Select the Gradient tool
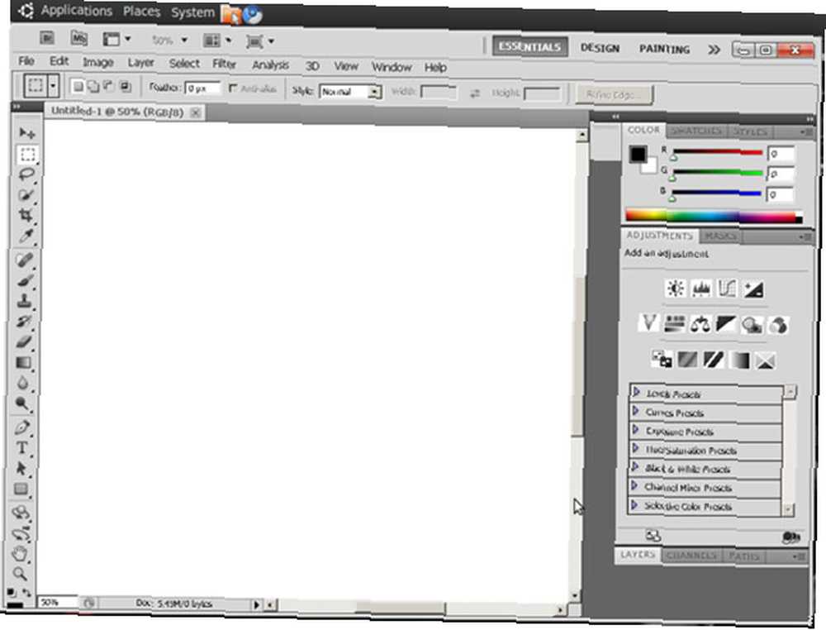The width and height of the screenshot is (826, 630). point(23,363)
